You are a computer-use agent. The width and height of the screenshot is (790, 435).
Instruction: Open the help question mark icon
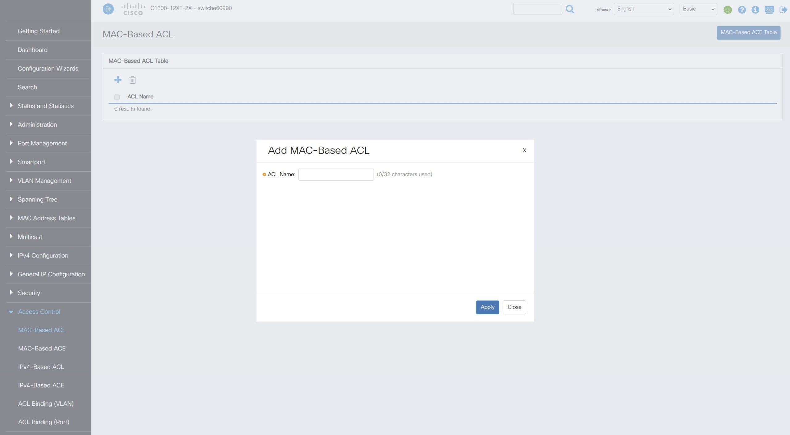tap(742, 10)
